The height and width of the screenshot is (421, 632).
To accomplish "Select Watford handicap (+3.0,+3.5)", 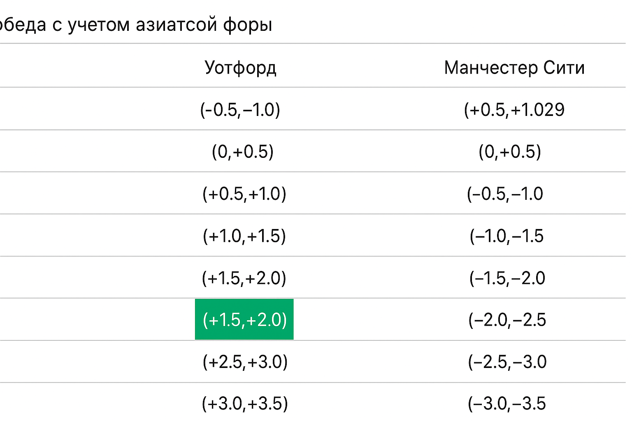I will pos(245,403).
